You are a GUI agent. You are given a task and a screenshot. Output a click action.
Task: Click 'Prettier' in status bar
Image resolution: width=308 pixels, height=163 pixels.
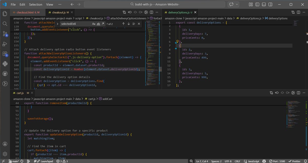[294, 161]
